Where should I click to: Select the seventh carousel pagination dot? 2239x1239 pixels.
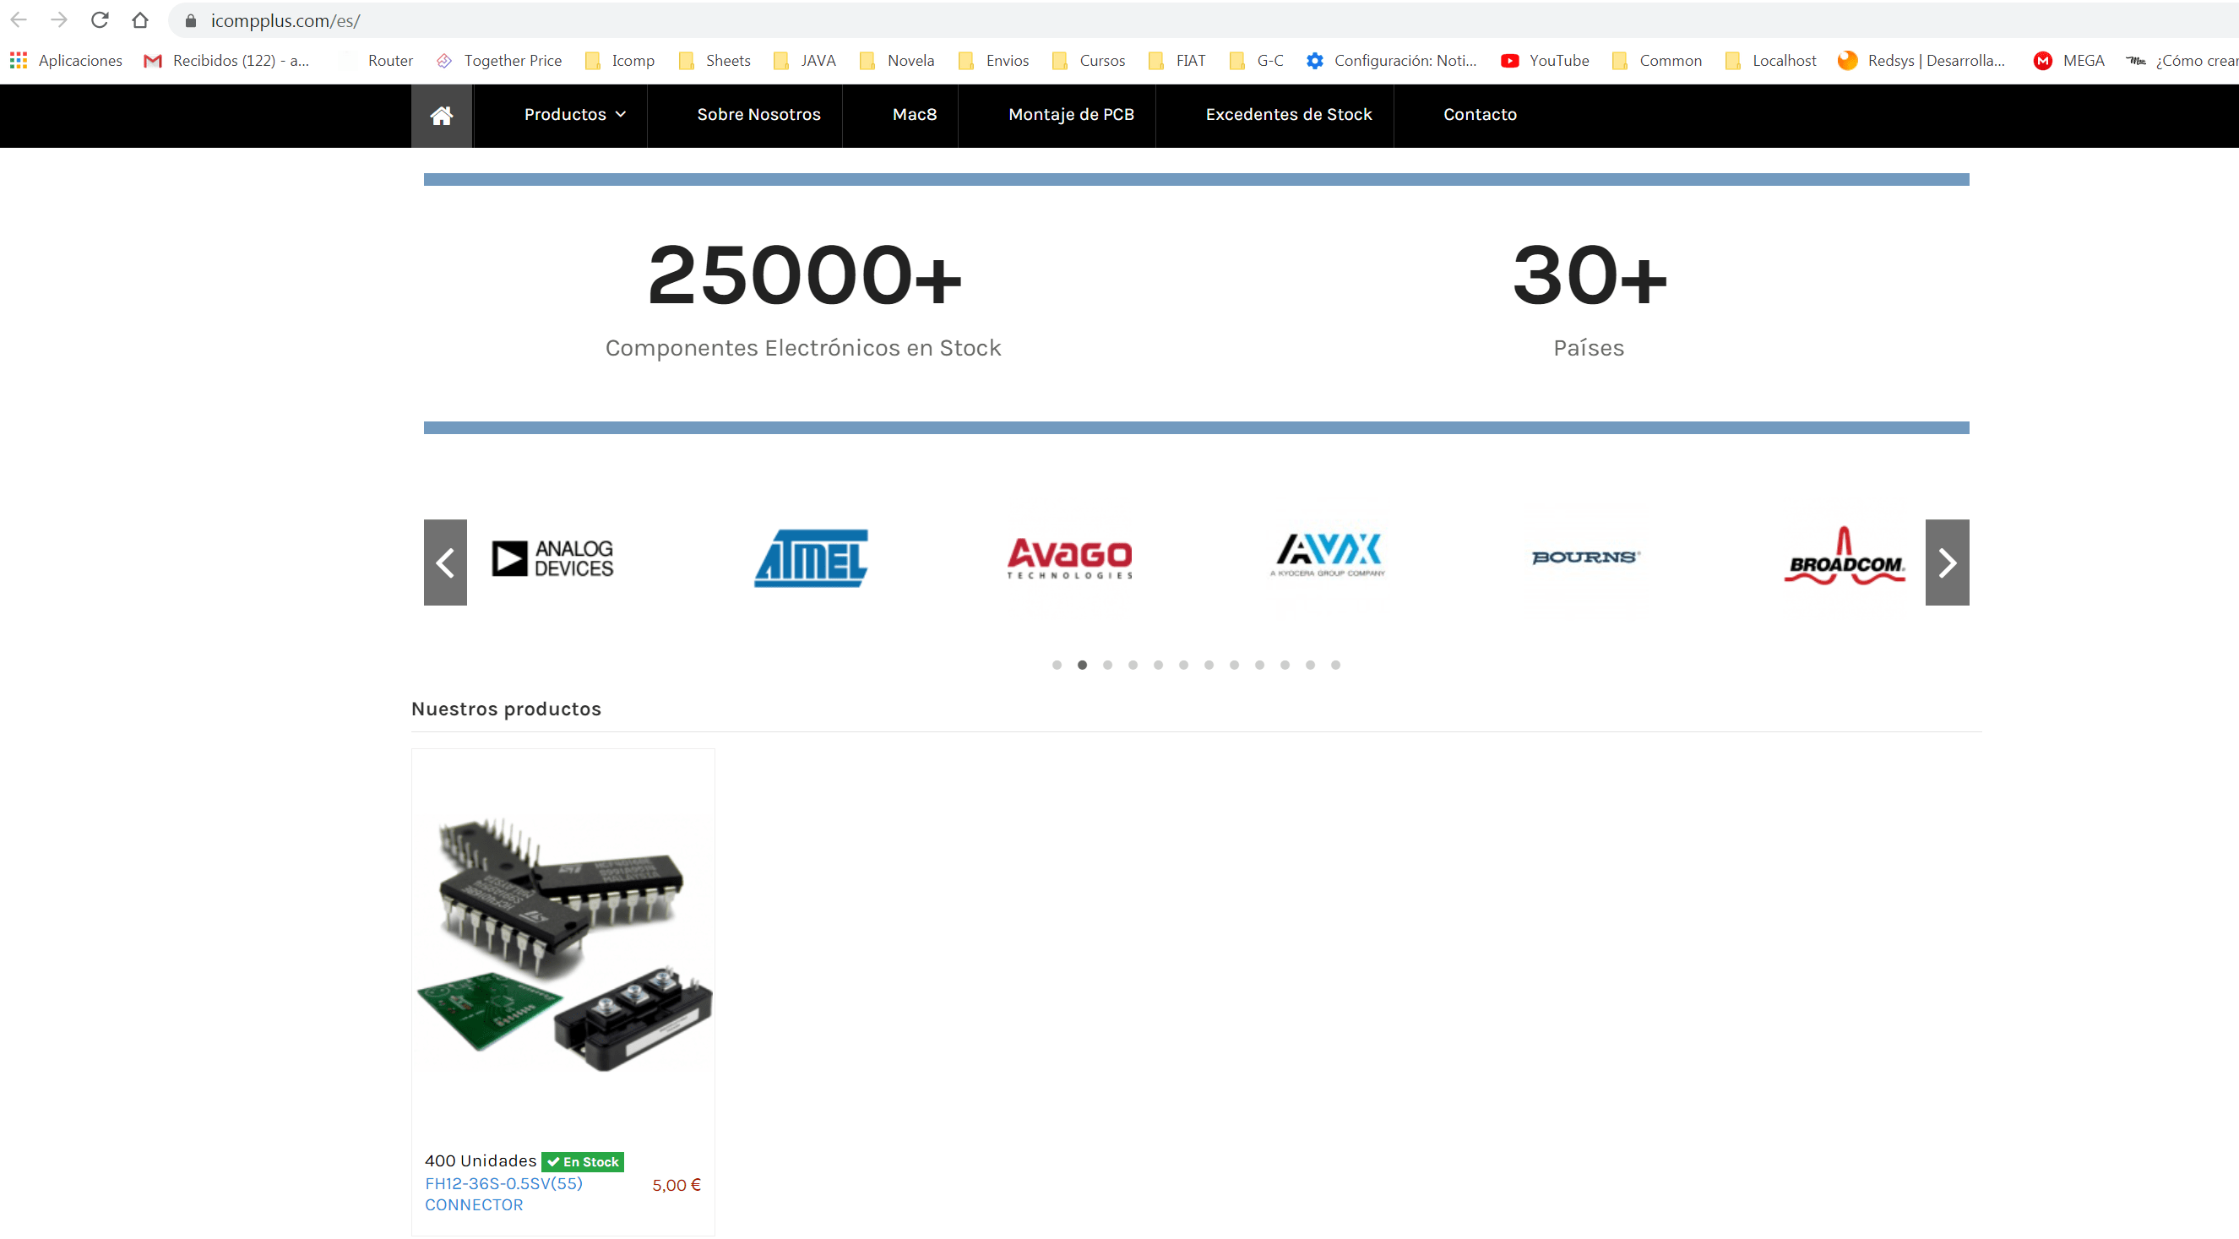(1209, 666)
